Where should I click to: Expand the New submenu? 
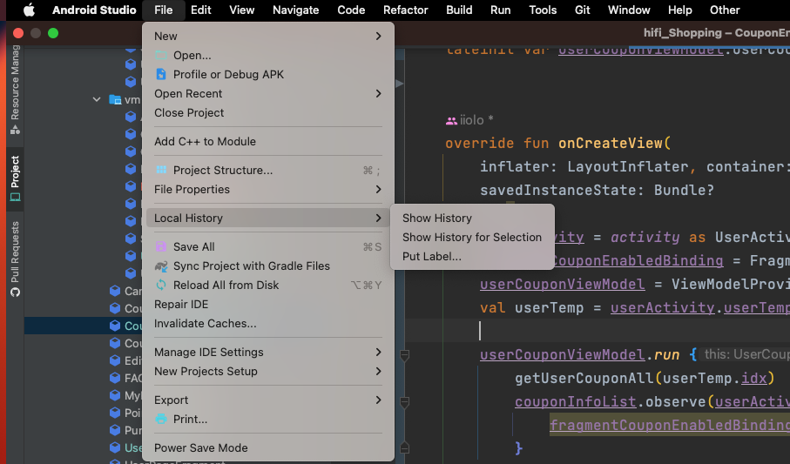pyautogui.click(x=268, y=37)
